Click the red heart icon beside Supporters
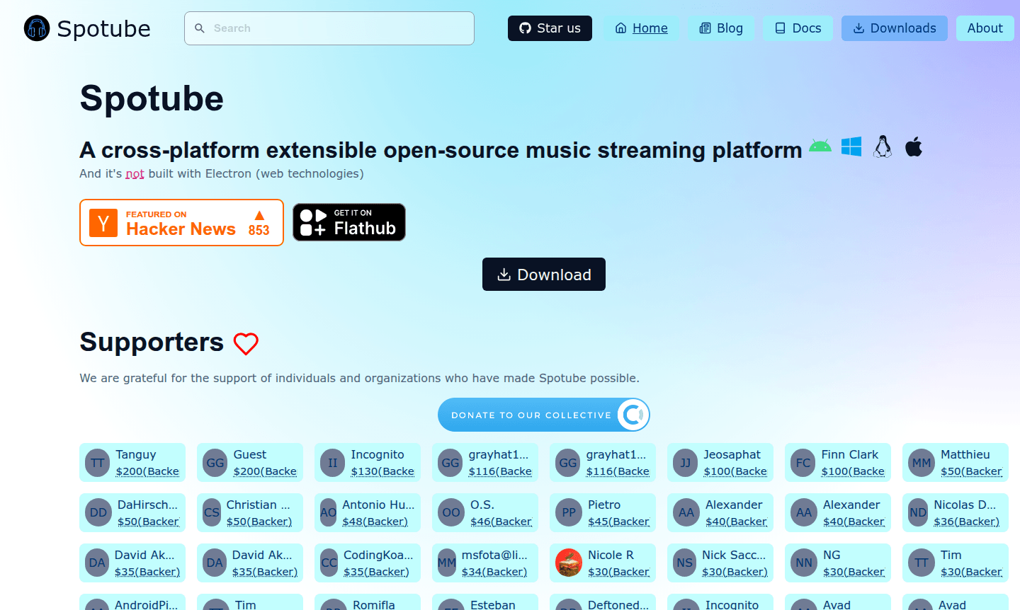 pos(246,344)
